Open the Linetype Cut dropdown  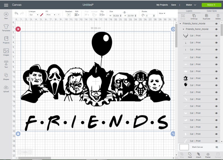34,15
